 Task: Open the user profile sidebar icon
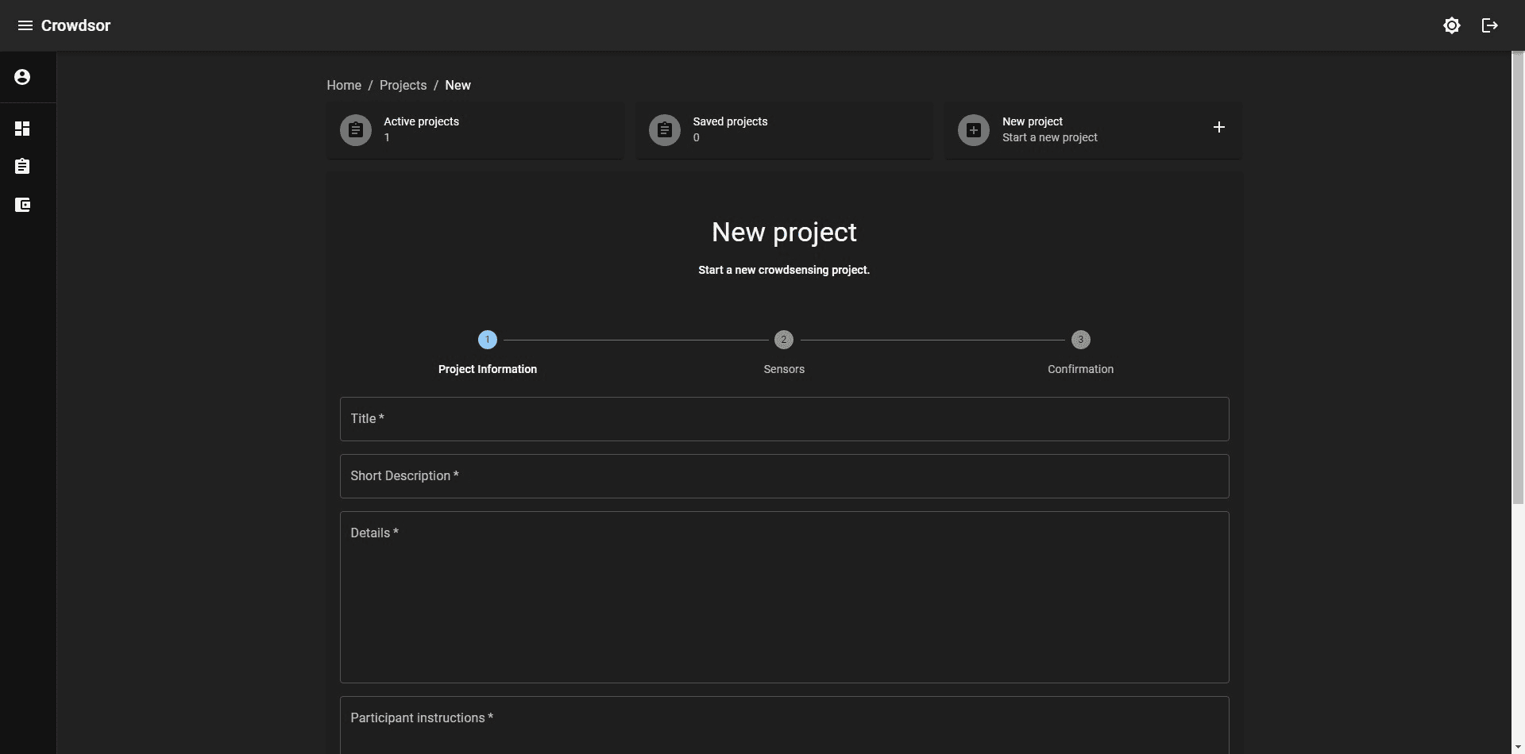[x=22, y=77]
